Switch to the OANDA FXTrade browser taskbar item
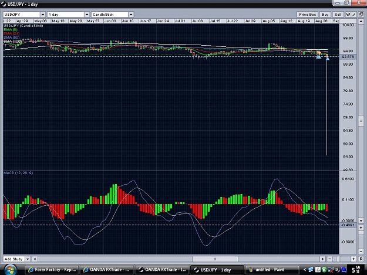The height and width of the screenshot is (275, 367). pos(107,270)
